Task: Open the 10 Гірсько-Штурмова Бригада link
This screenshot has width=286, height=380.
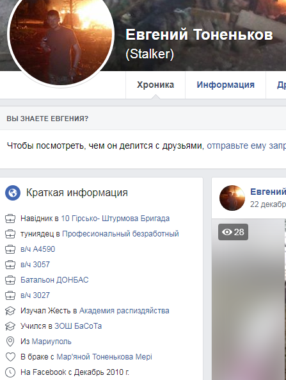Action: click(x=115, y=219)
